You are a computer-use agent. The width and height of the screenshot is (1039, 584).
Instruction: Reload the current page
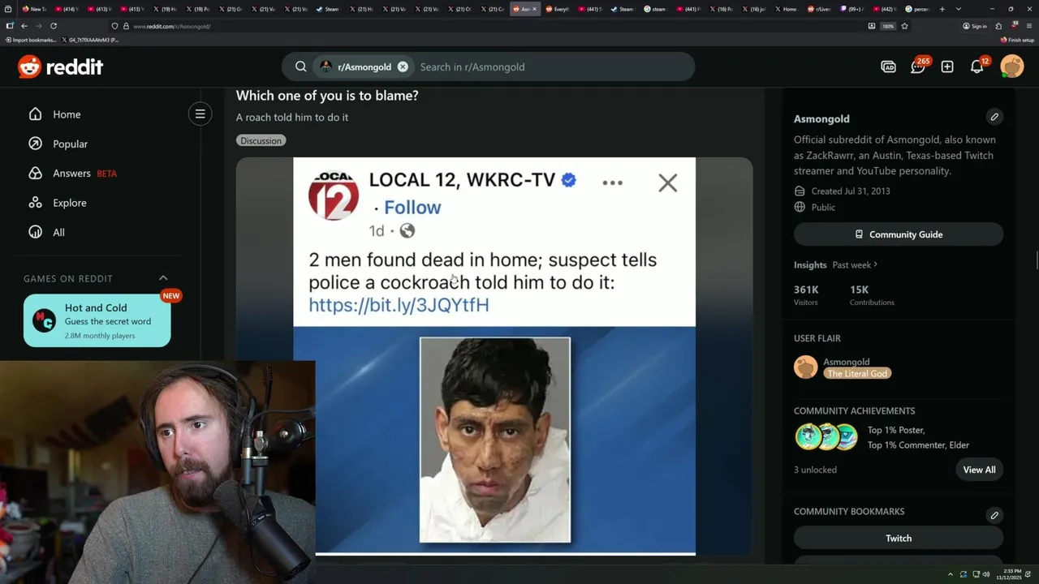click(53, 26)
